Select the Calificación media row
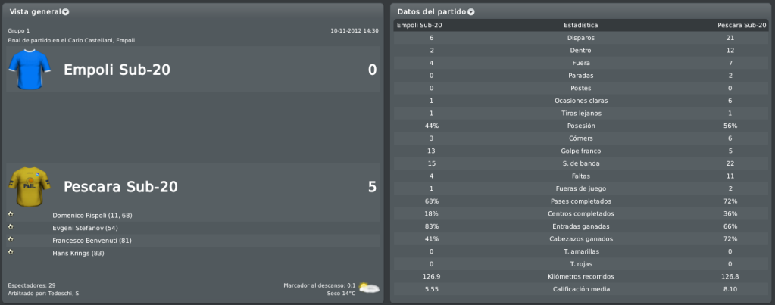Image resolution: width=775 pixels, height=305 pixels. [x=581, y=289]
